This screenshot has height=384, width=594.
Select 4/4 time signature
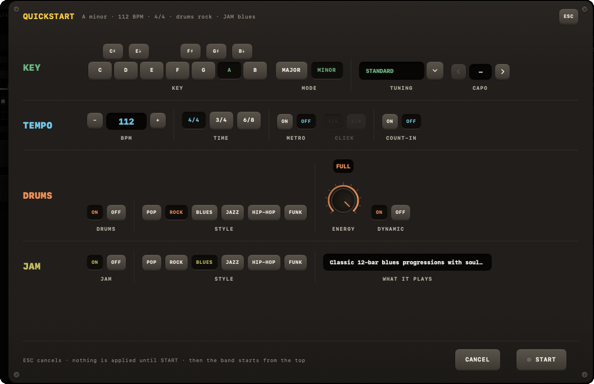click(193, 120)
